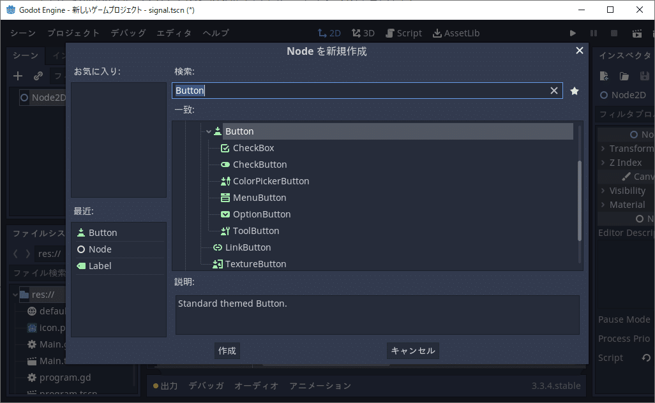This screenshot has width=655, height=403.
Task: Click the 3.3.4.stable version label
Action: click(x=555, y=386)
